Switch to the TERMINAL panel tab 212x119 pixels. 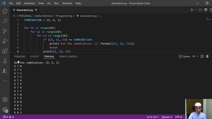point(49,57)
